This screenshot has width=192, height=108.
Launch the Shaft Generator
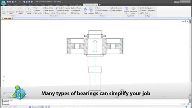(x=116, y=8)
